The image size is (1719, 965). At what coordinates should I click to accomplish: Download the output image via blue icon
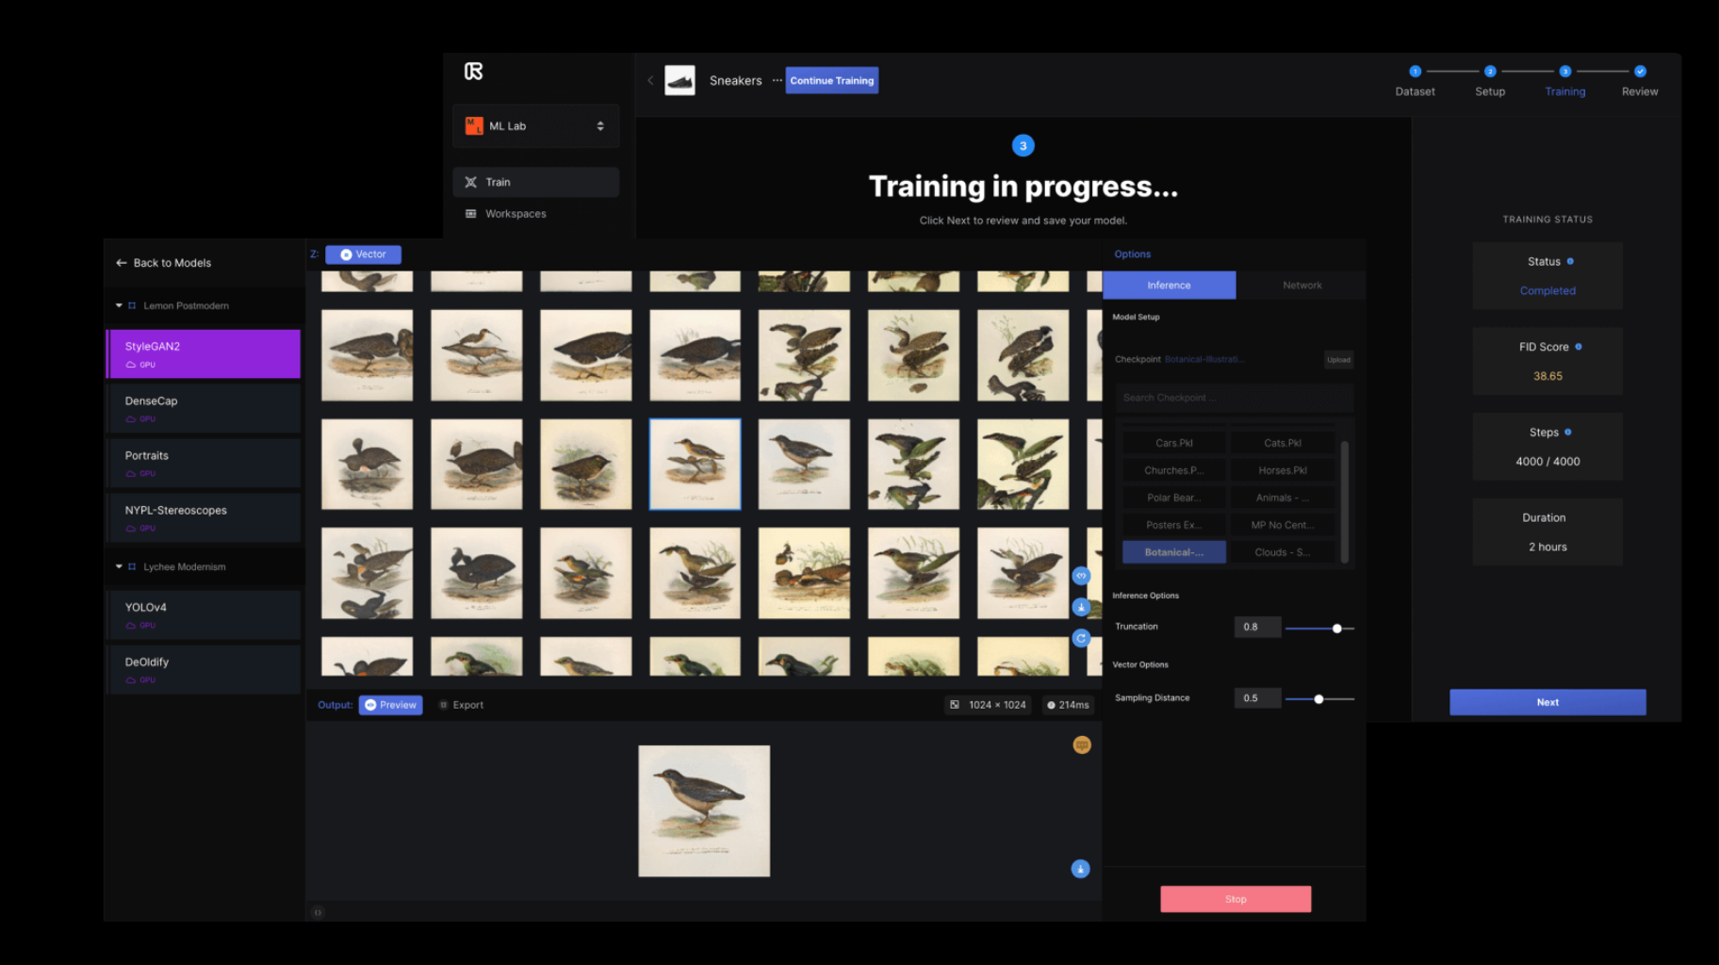1080,869
